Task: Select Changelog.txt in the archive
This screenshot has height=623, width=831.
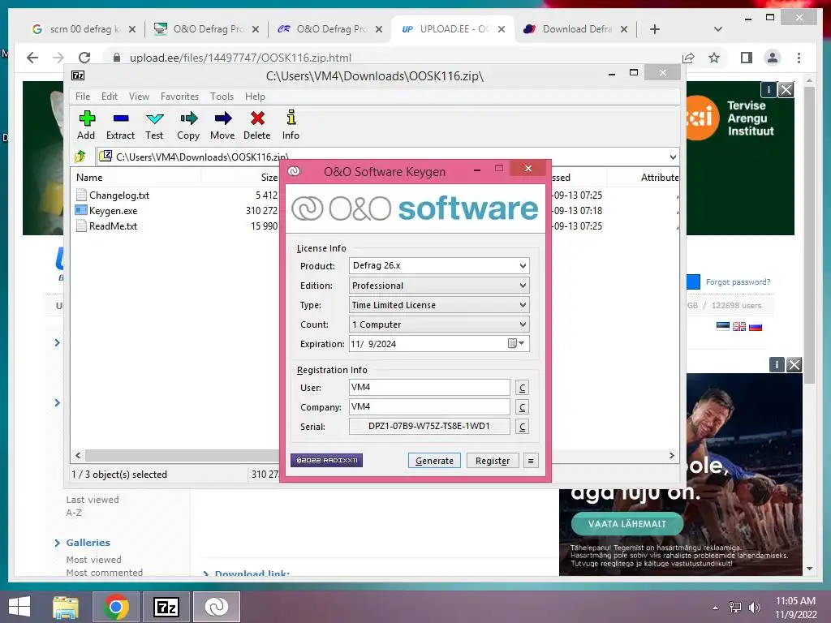Action: pyautogui.click(x=118, y=195)
